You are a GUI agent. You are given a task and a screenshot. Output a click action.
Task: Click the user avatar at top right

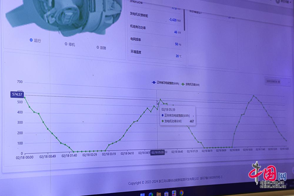278,1
